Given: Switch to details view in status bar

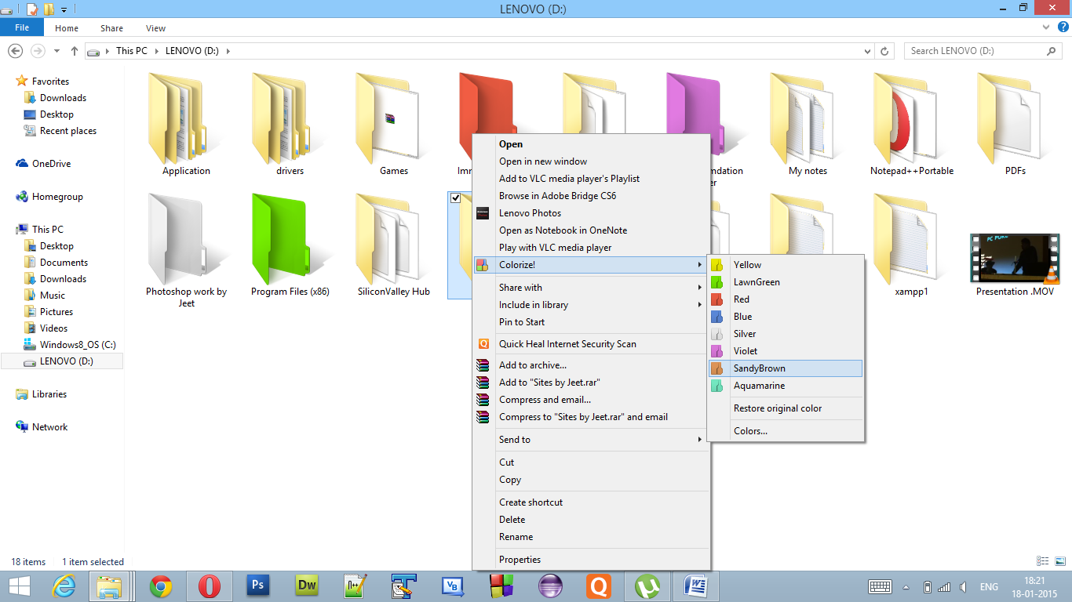Looking at the screenshot, I should (x=1044, y=561).
